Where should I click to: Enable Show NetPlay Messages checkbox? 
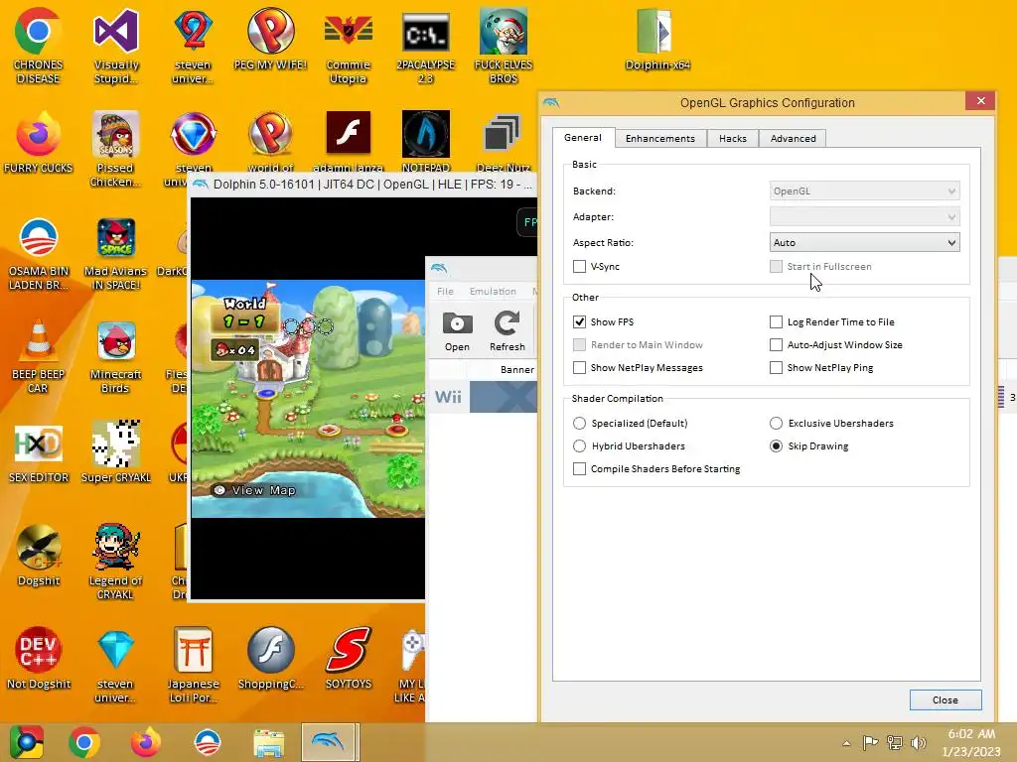(579, 367)
